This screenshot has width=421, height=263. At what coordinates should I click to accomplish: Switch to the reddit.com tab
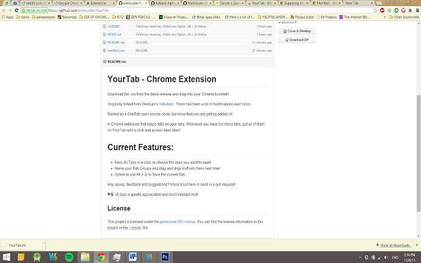coord(36,3)
